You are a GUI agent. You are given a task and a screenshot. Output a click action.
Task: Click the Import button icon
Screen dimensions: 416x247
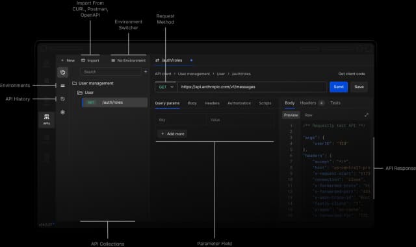pos(83,60)
